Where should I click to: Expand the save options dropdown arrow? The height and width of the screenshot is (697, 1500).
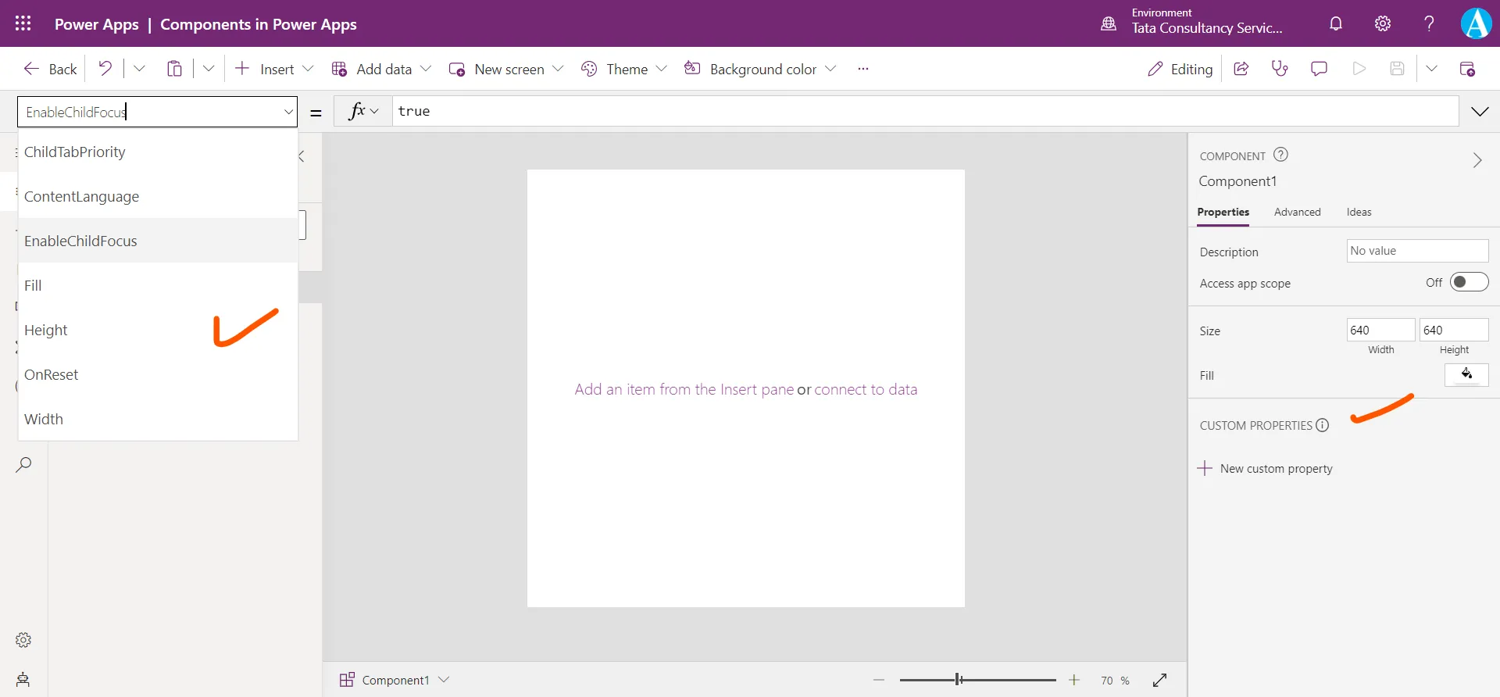[x=1431, y=69]
